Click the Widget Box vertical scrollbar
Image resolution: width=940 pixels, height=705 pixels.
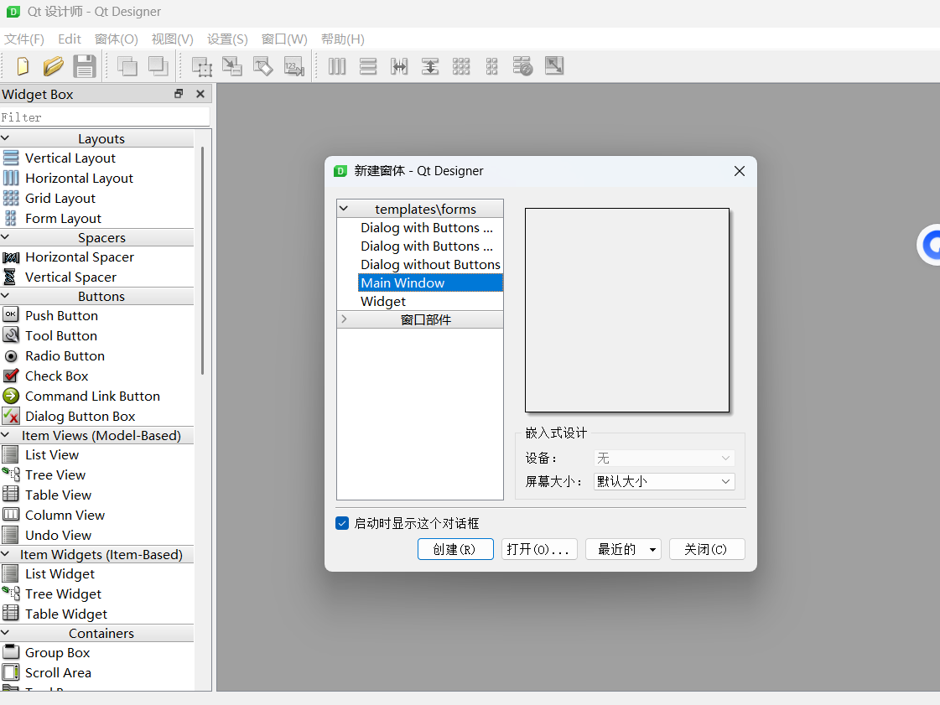203,261
